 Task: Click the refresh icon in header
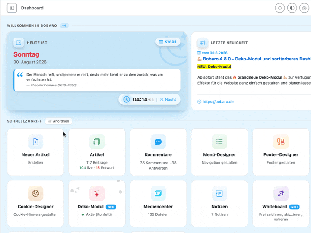click(x=279, y=8)
